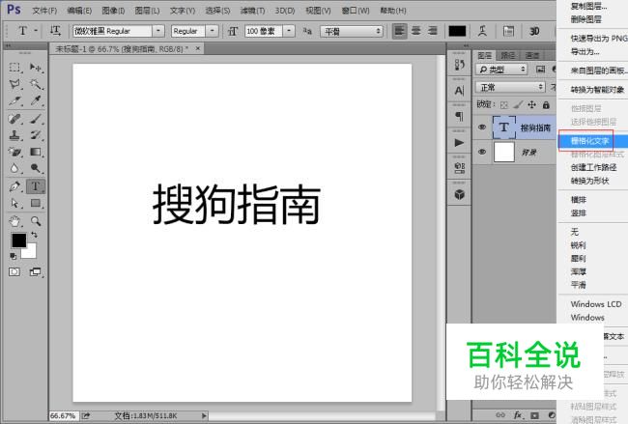This screenshot has height=424, width=628.
Task: Toggle text orientation in options bar
Action: (x=55, y=31)
